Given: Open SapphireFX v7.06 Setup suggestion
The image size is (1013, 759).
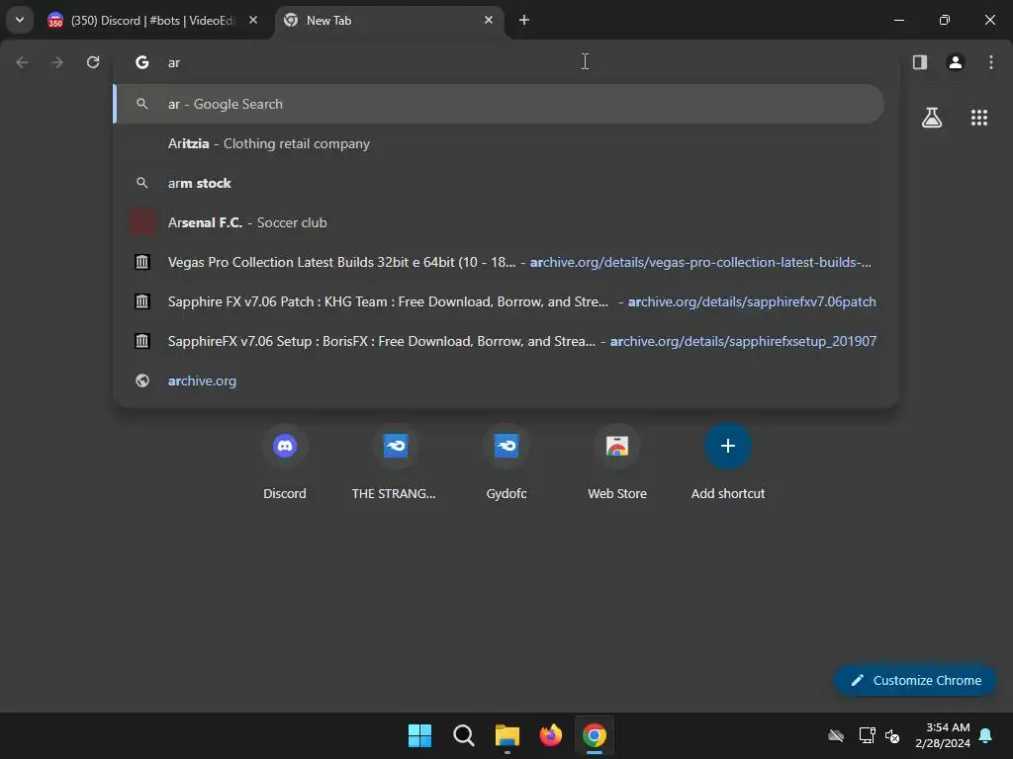Looking at the screenshot, I should click(x=499, y=341).
